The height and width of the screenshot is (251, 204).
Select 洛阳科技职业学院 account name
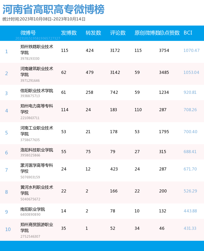pyautogui.click(x=37, y=150)
